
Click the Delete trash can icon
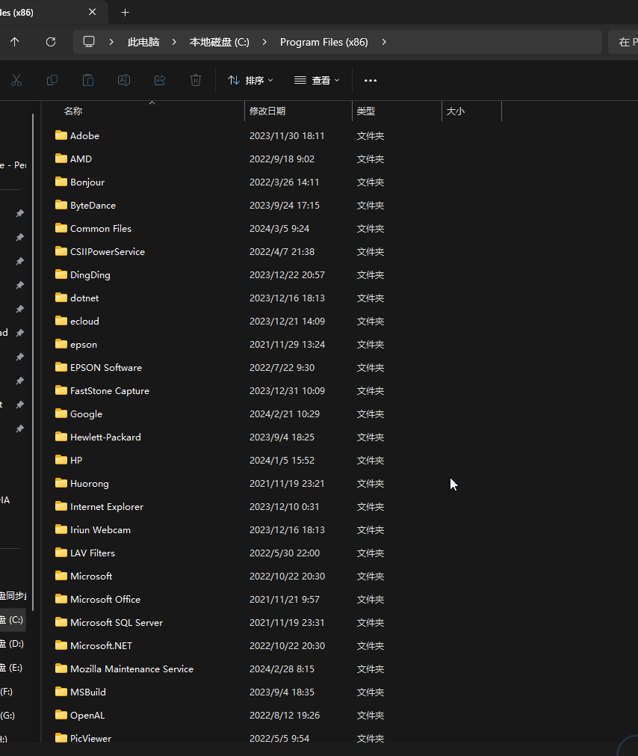[x=196, y=80]
